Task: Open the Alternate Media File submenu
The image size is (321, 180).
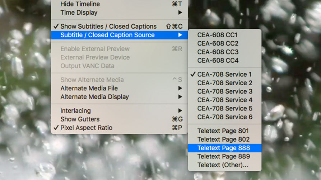Action: tap(89, 88)
